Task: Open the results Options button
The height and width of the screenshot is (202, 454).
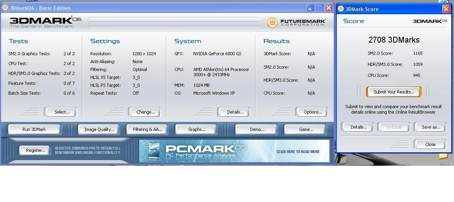Action: (311, 112)
